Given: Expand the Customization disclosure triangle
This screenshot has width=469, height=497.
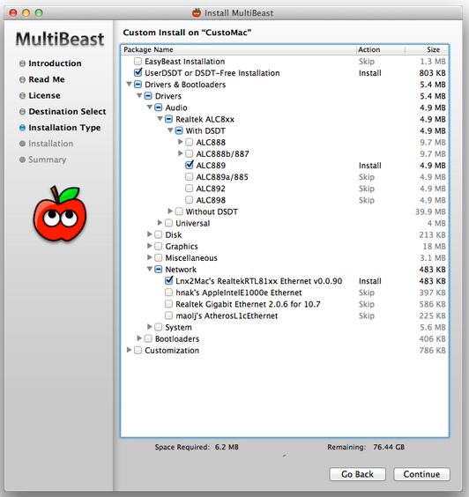Looking at the screenshot, I should [129, 350].
